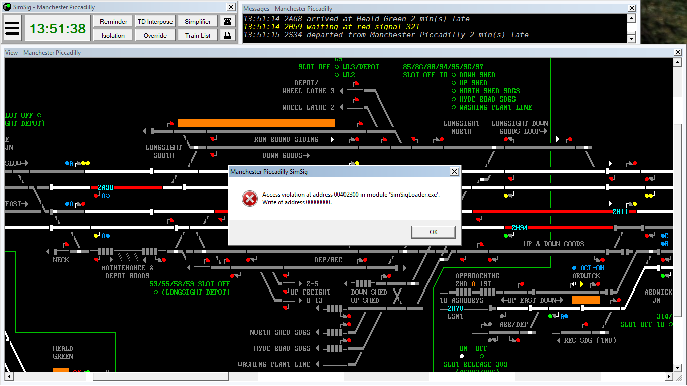Open the Train List
The image size is (687, 386).
[198, 35]
